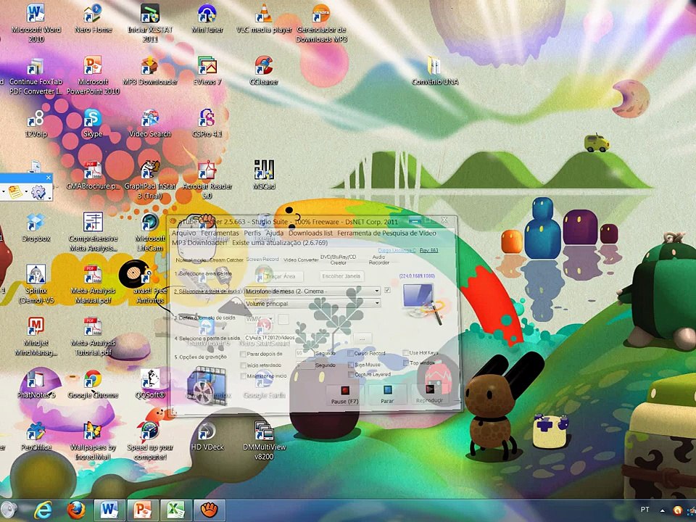Open aTube Catcher taskbar button
The width and height of the screenshot is (696, 522).
(x=209, y=510)
